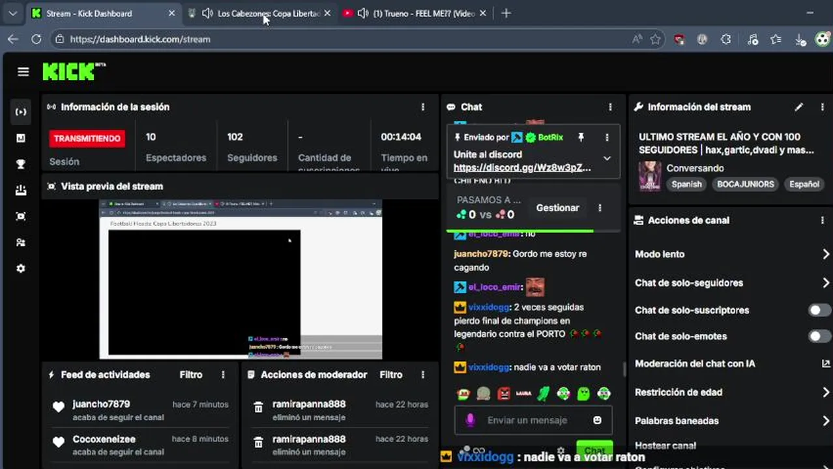Click Hostear canal option
This screenshot has height=469, width=833.
665,446
